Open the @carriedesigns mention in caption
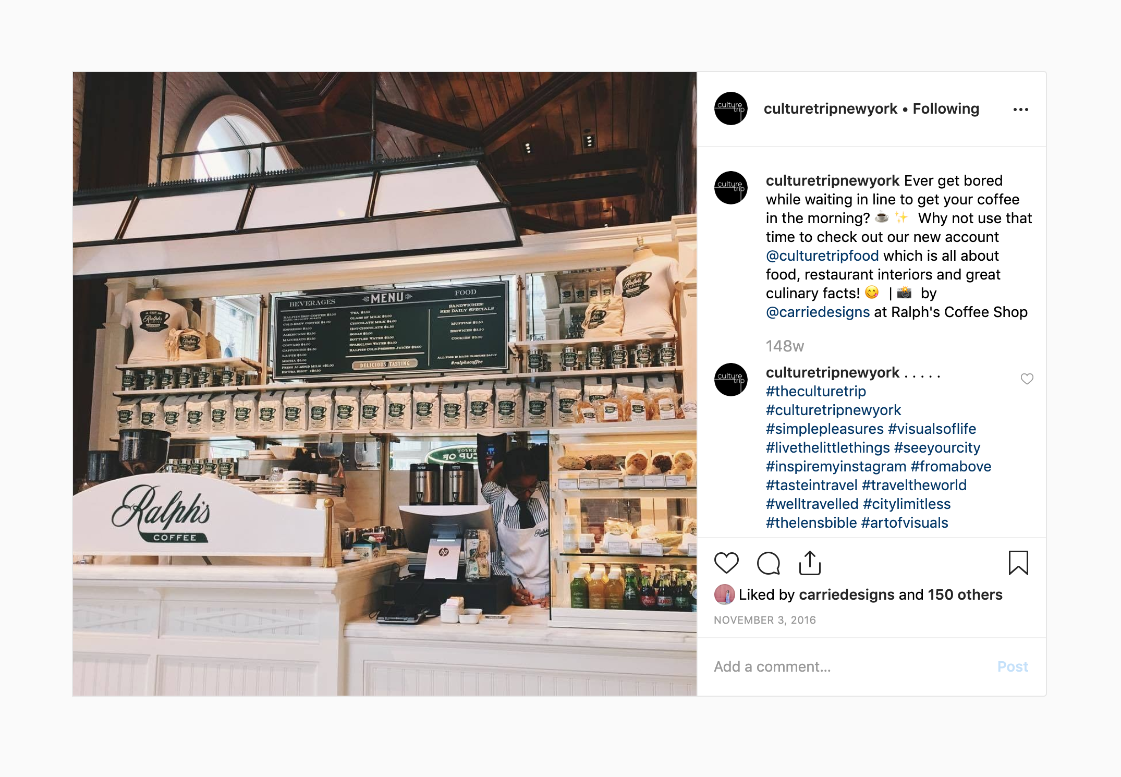The height and width of the screenshot is (777, 1121). coord(818,312)
